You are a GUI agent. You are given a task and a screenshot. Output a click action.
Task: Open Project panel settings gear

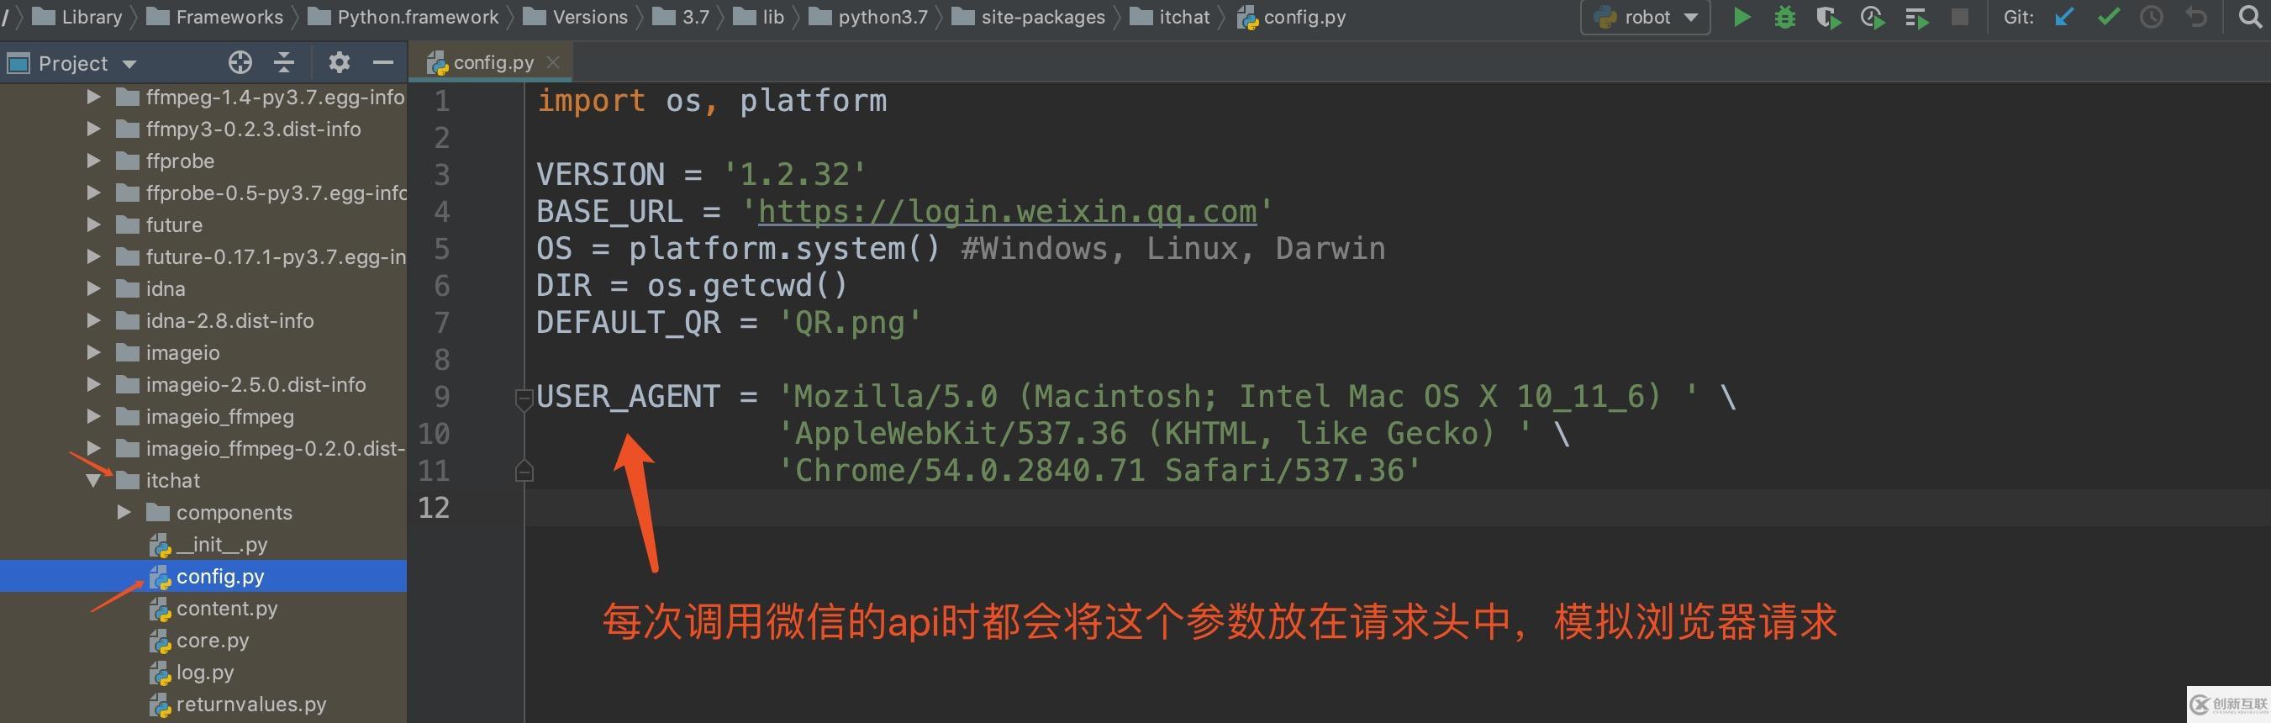click(x=339, y=62)
